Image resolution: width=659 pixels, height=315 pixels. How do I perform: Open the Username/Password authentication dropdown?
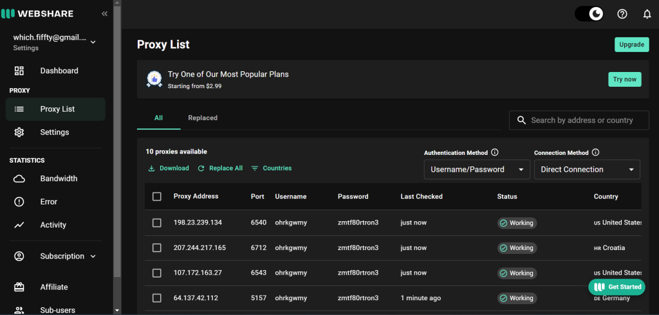(476, 170)
